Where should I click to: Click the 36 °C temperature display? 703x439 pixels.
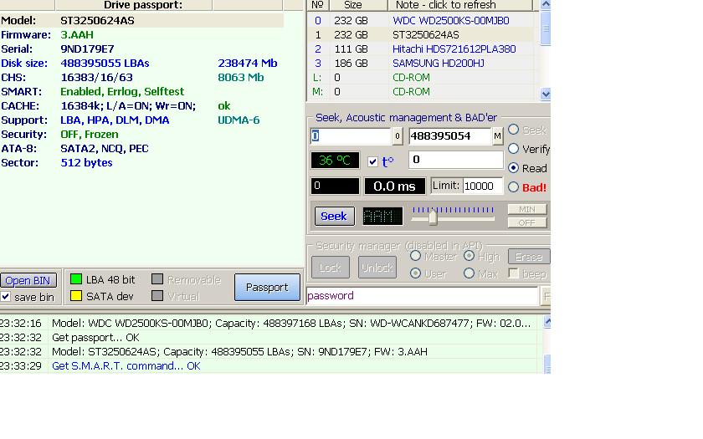pos(335,161)
